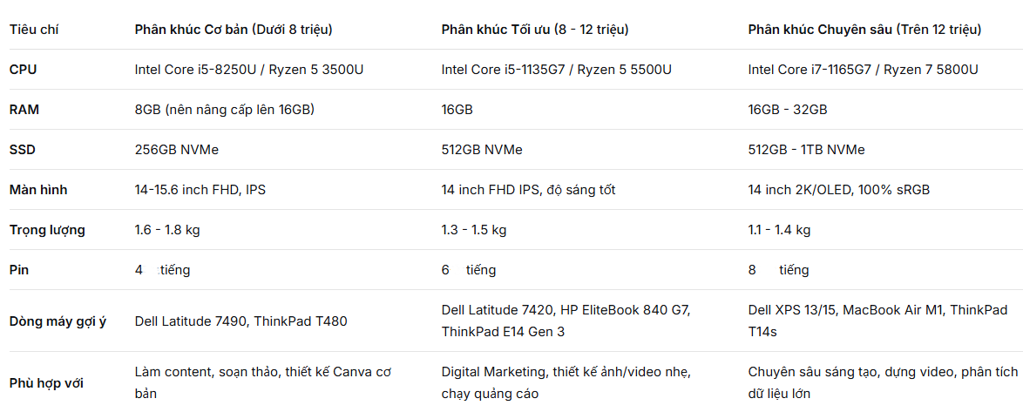Select the "1.3 - 1.5 kg" weight cell
The height and width of the screenshot is (412, 1023).
[x=474, y=230]
